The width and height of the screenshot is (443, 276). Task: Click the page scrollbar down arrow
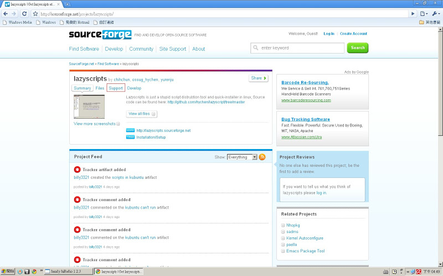coord(440,264)
